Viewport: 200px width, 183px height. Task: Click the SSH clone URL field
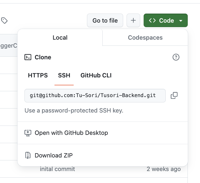(95, 95)
